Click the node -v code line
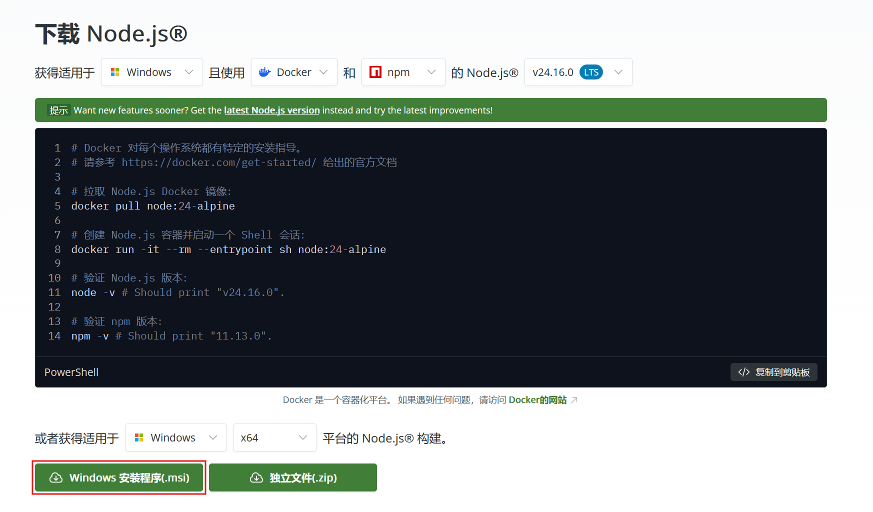Image resolution: width=873 pixels, height=512 pixels. click(x=177, y=292)
